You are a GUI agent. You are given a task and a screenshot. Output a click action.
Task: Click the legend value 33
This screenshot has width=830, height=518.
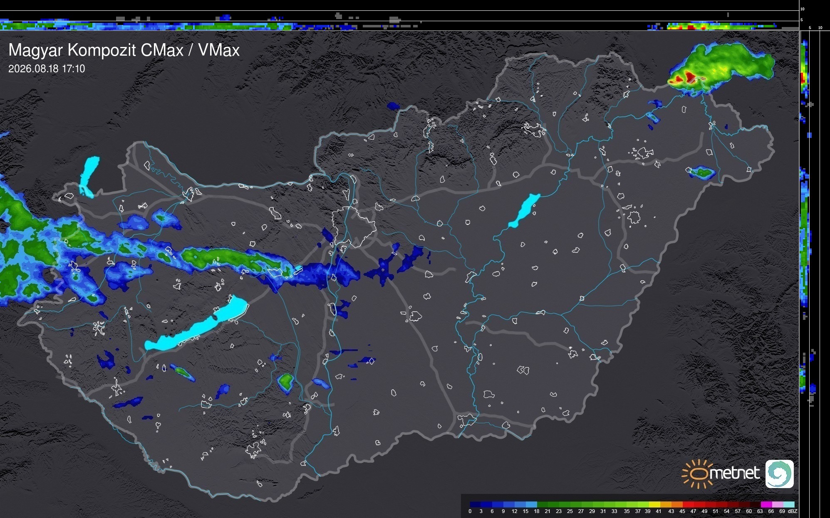614,511
